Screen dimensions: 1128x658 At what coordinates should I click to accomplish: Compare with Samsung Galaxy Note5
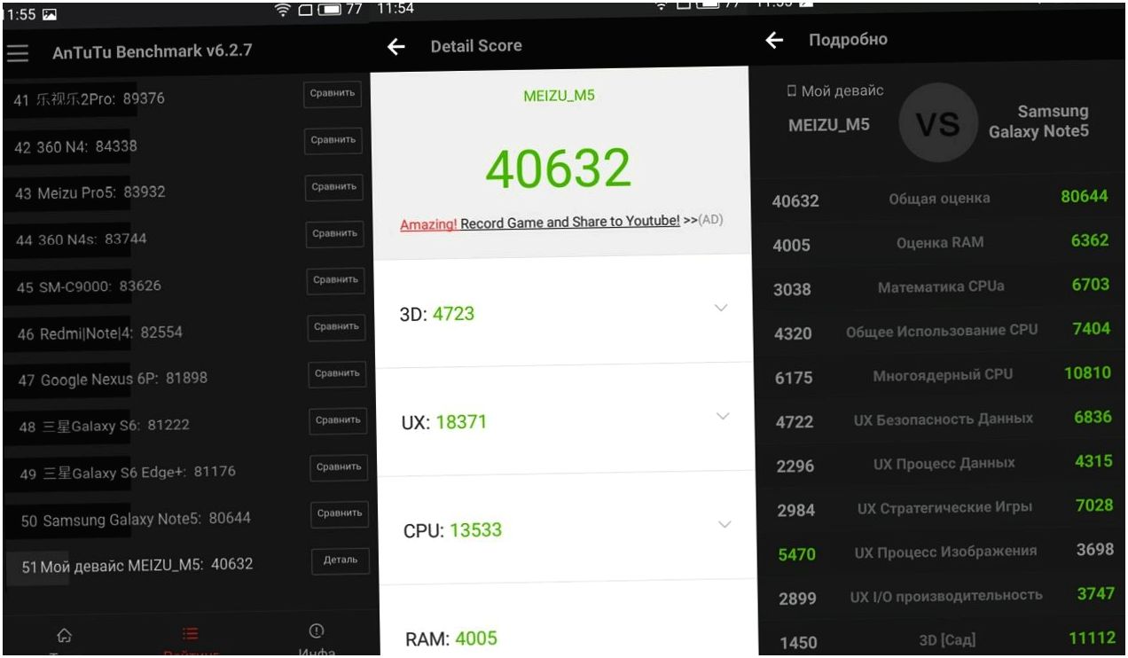[340, 513]
